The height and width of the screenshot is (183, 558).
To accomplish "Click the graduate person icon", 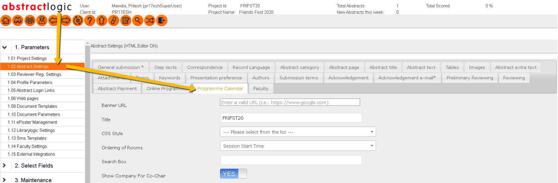I will pos(42,20).
